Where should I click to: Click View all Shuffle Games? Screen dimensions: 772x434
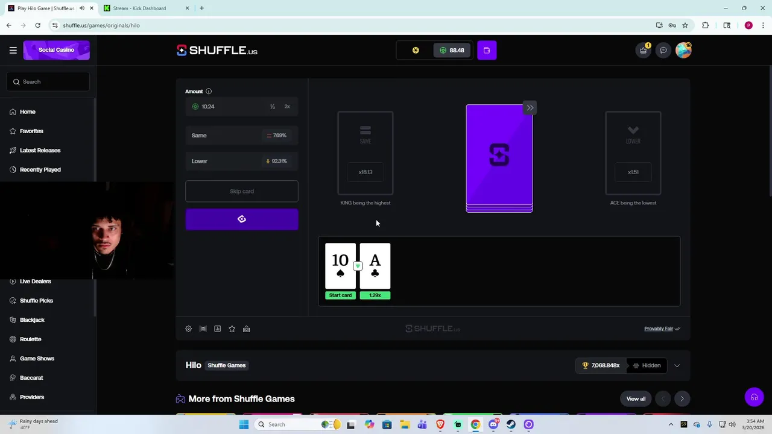pos(636,398)
